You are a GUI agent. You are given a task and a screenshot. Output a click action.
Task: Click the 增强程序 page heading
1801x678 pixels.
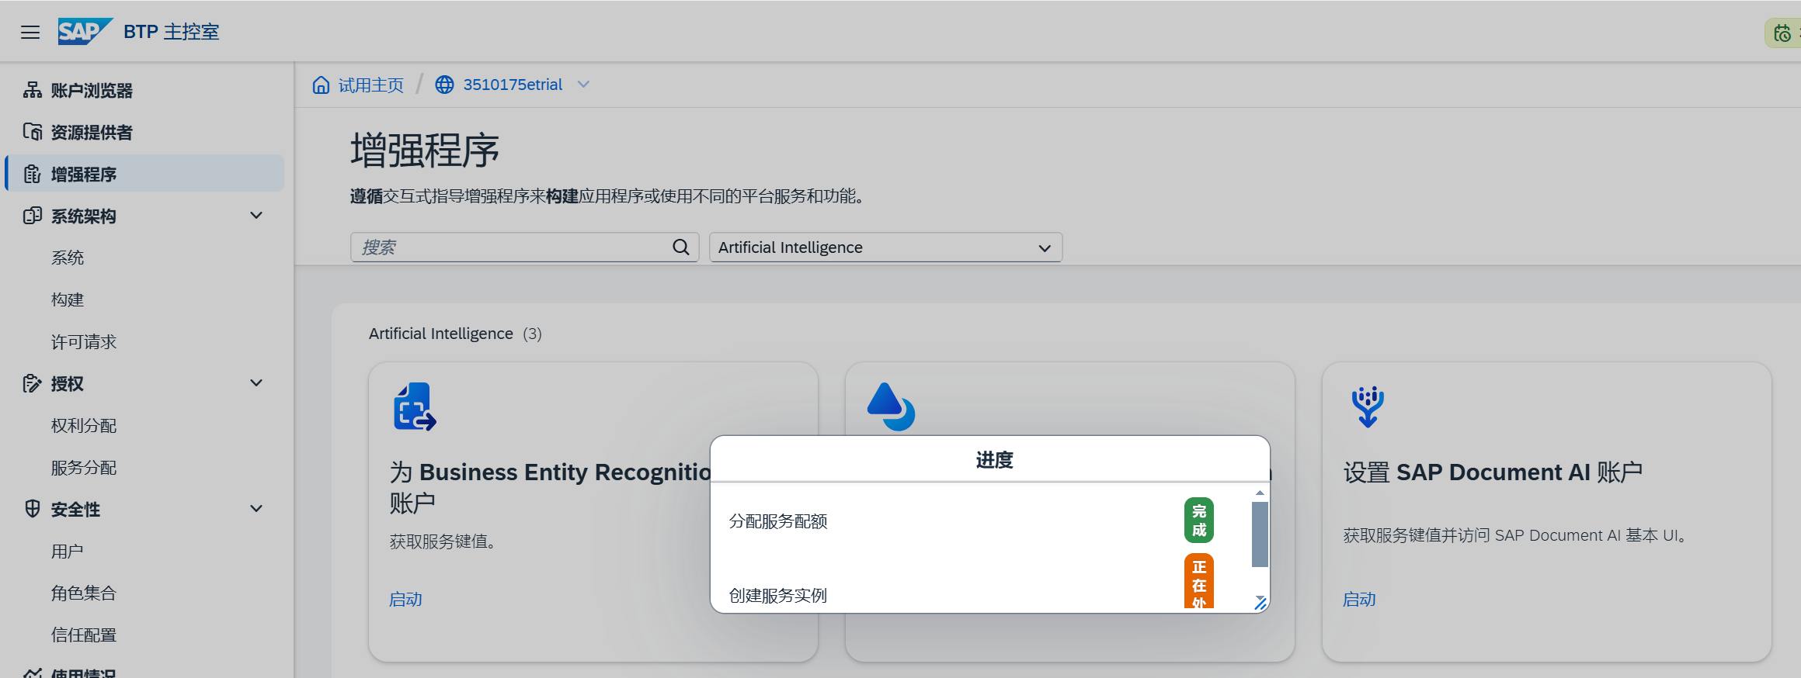tap(425, 150)
